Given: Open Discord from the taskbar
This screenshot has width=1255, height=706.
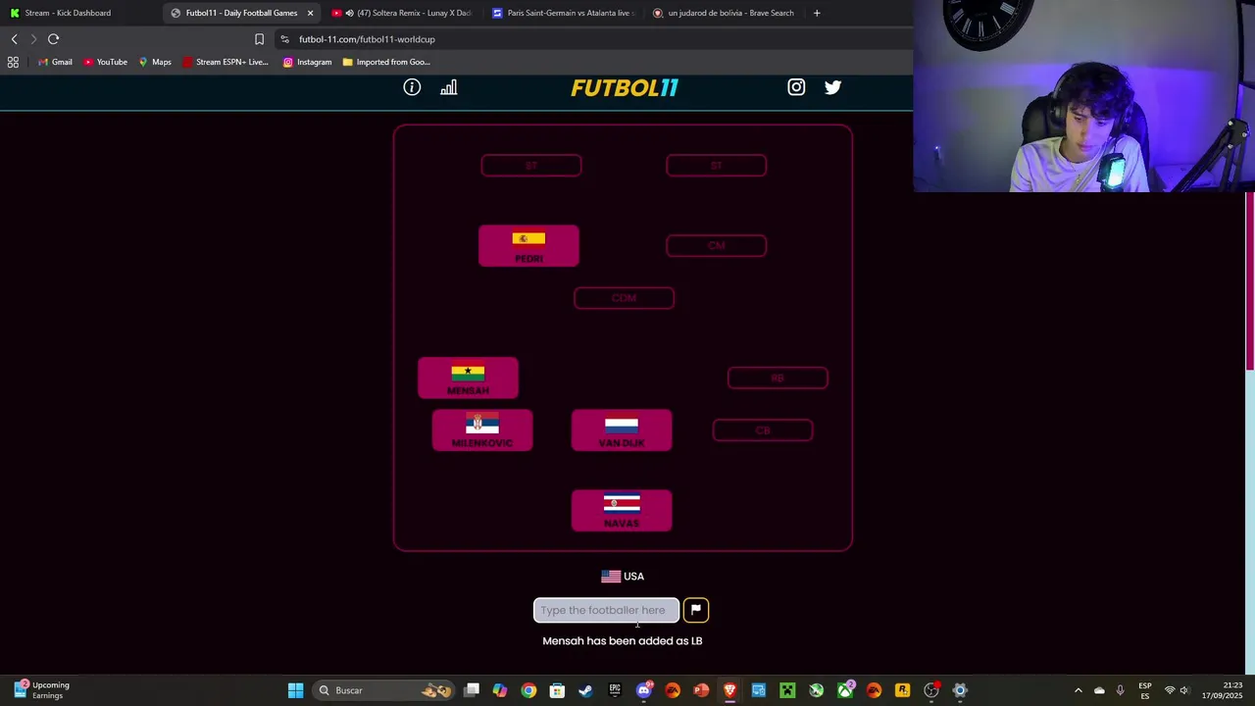Looking at the screenshot, I should tap(644, 690).
